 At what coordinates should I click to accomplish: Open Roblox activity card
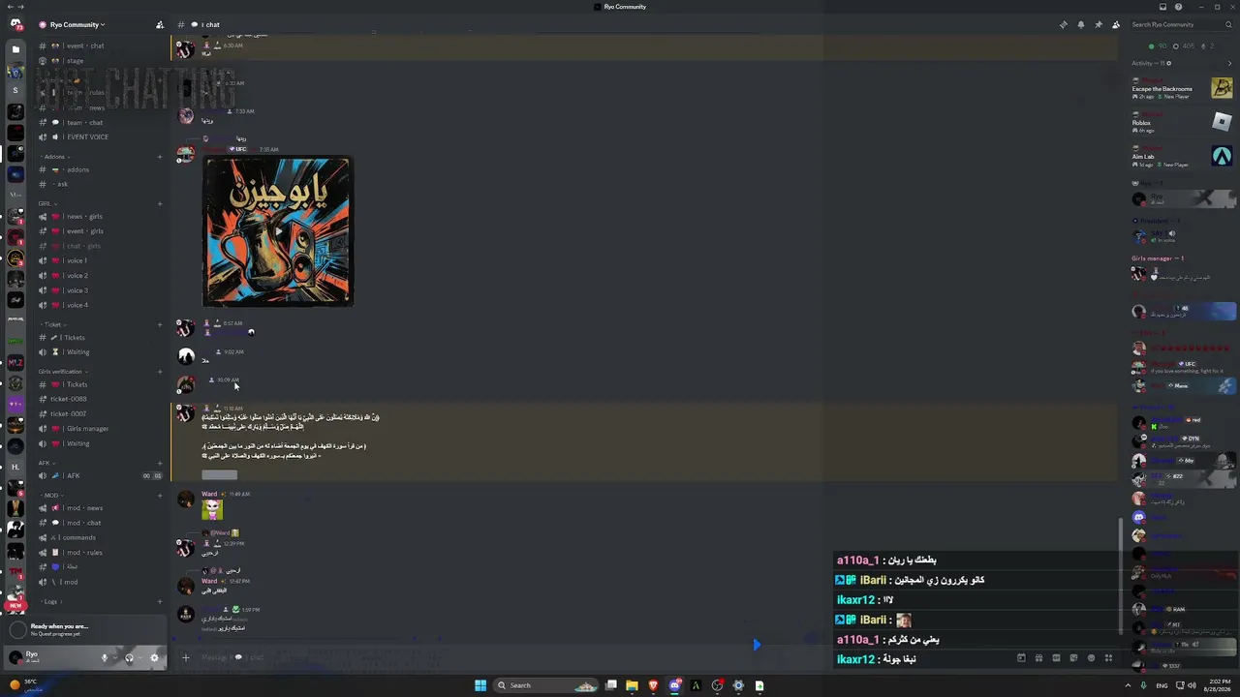(x=1183, y=123)
